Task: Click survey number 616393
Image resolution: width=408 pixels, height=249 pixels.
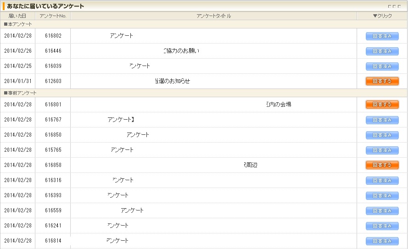Action: tap(53, 195)
